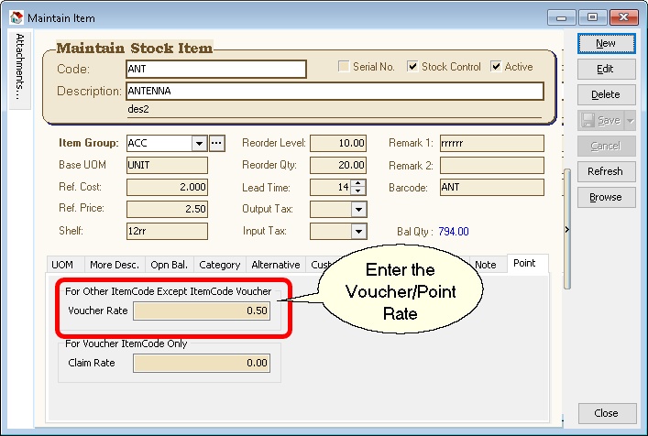Click the Description text field
This screenshot has height=436, width=648.
pyautogui.click(x=334, y=92)
